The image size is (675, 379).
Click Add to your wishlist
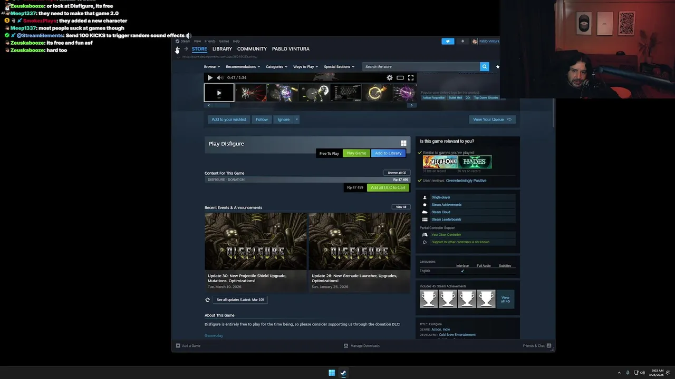(x=229, y=119)
